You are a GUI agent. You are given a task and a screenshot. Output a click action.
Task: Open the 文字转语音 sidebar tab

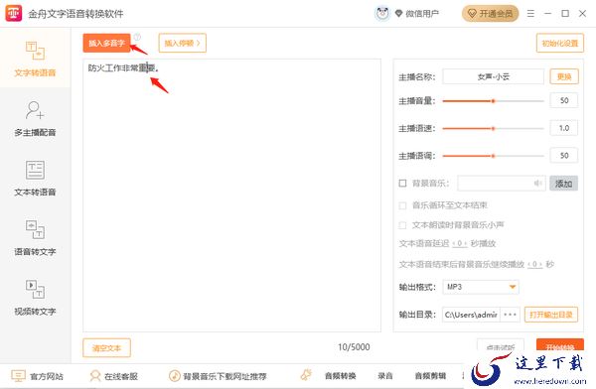35,58
